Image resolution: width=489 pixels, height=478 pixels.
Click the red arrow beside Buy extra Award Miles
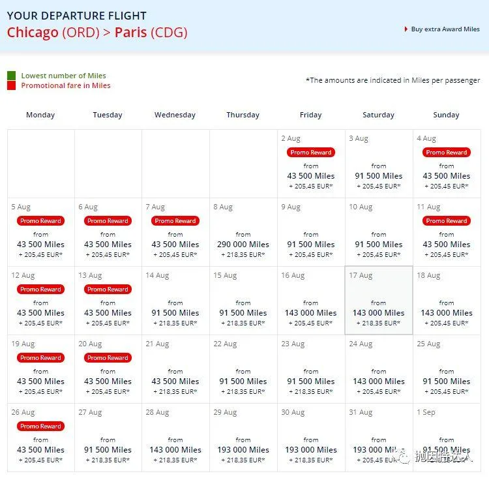[x=406, y=29]
